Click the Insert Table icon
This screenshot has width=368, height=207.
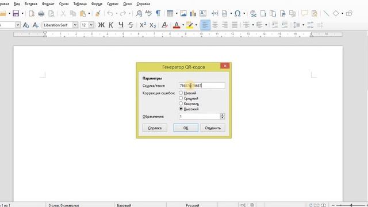[170, 13]
